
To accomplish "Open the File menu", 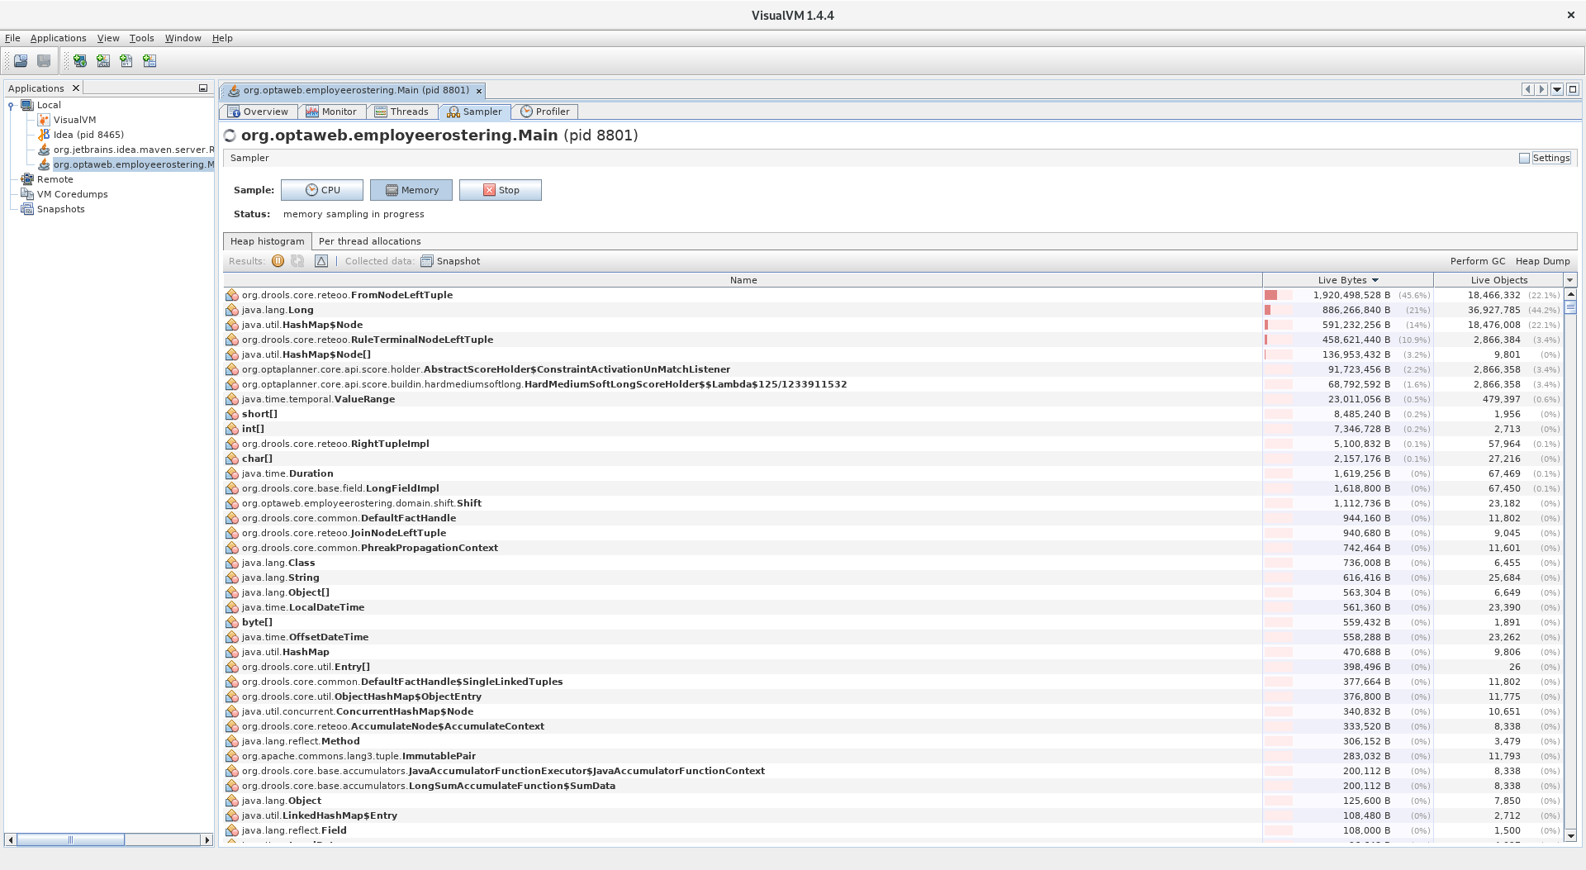I will click(12, 38).
